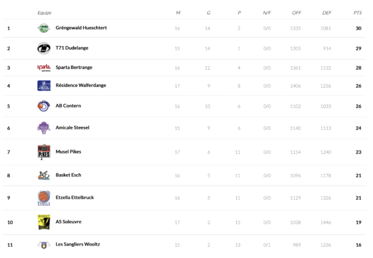The image size is (373, 258).
Task: Click the Equipe column header
Action: click(44, 12)
